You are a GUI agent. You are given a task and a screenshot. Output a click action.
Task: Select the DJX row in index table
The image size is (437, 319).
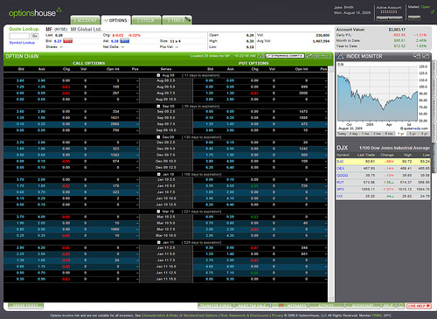click(x=383, y=162)
